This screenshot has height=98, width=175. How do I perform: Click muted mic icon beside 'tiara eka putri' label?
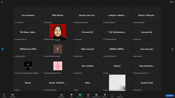(133, 56)
